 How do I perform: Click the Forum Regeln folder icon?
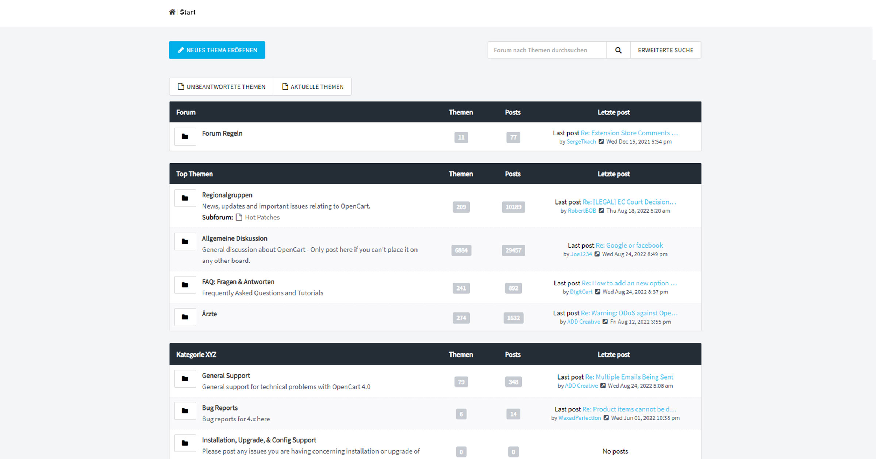pyautogui.click(x=185, y=137)
